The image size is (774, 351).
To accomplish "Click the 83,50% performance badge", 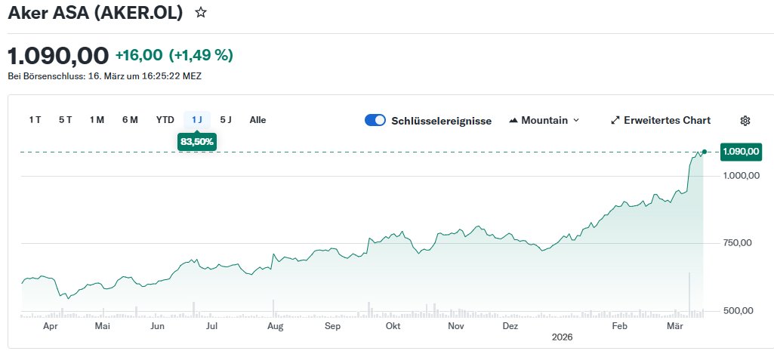I will pos(197,141).
